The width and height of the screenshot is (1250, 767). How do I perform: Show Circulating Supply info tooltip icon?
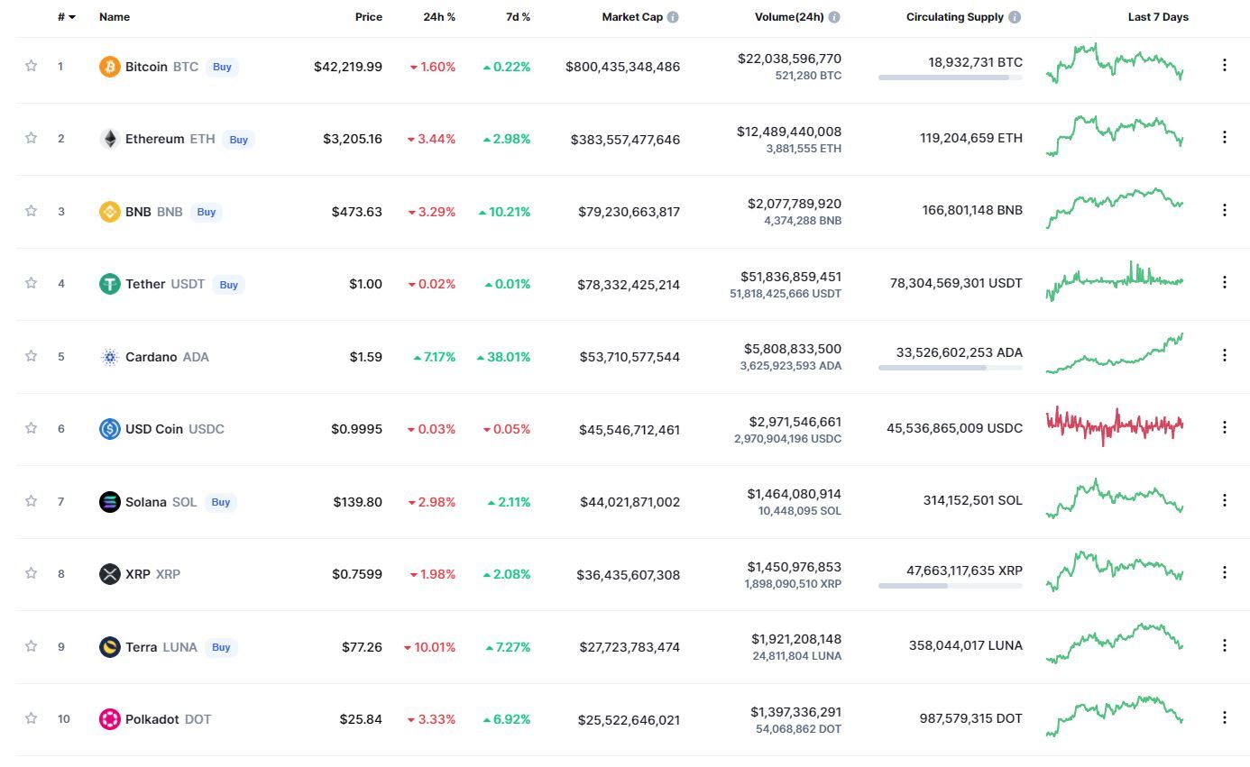point(1015,17)
